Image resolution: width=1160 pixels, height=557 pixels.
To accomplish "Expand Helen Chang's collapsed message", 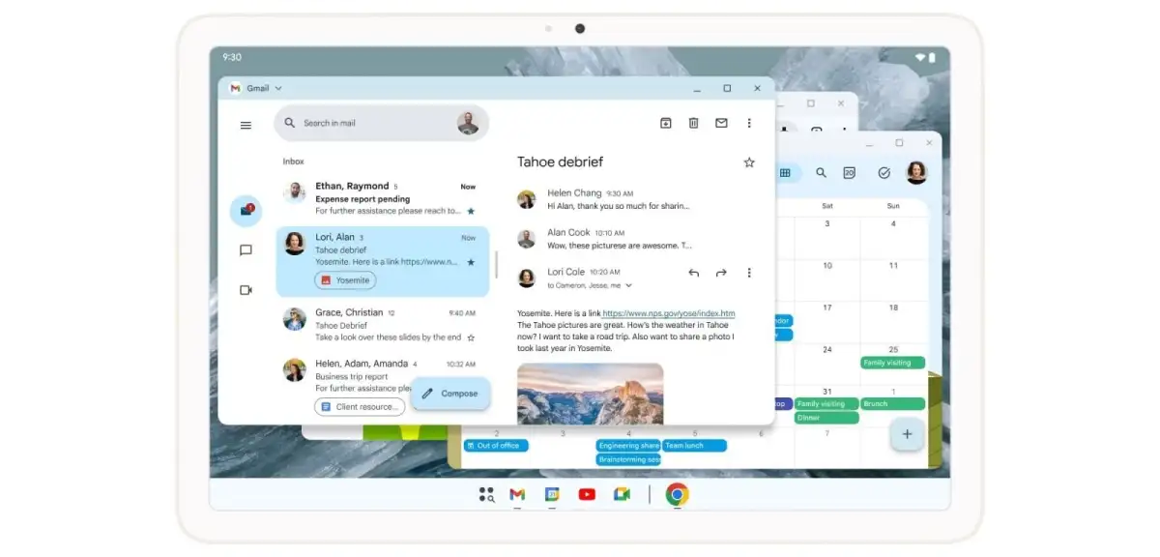I will coord(619,199).
